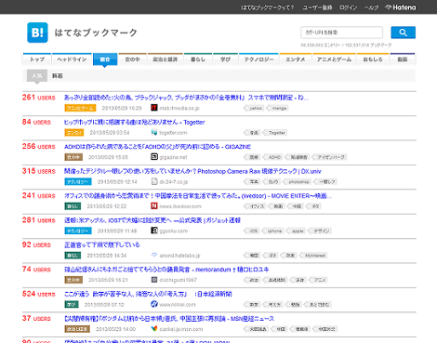Switch to the エンタメ tab
The height and width of the screenshot is (343, 437).
coord(296,59)
